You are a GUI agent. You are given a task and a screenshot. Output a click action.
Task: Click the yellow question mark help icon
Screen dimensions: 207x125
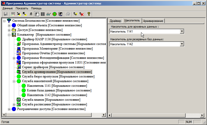tap(89, 14)
